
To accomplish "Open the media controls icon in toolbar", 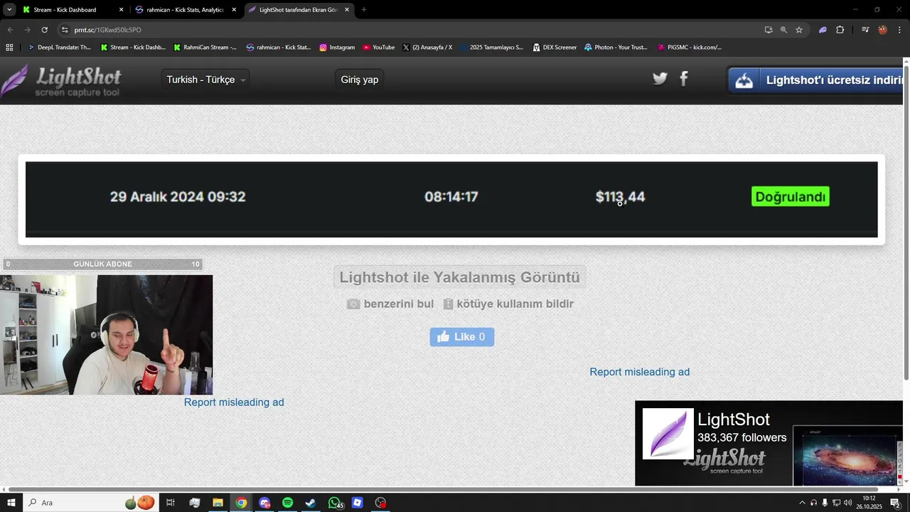I will tap(865, 30).
